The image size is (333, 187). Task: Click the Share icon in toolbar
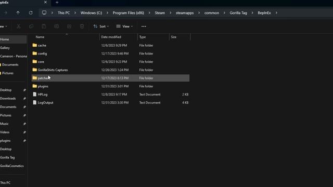click(69, 26)
